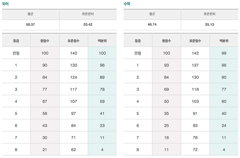
Task: Click 수학 grade 1 원점수 93
Action: click(x=166, y=65)
